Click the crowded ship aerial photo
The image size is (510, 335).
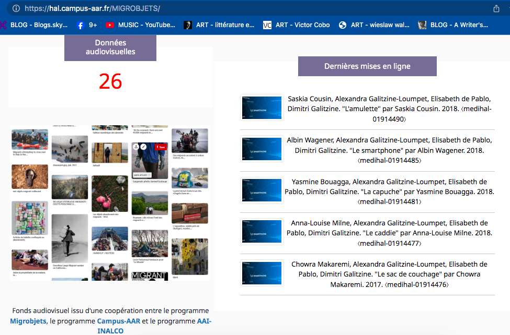pos(110,238)
